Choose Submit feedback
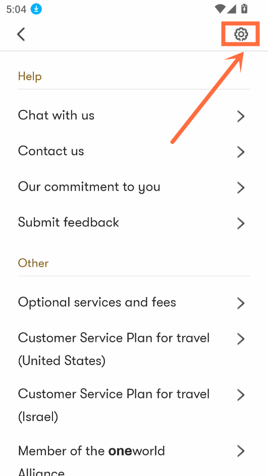Image resolution: width=268 pixels, height=476 pixels. 134,222
